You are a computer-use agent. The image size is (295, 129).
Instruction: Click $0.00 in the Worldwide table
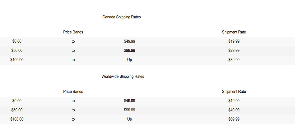pos(17,101)
